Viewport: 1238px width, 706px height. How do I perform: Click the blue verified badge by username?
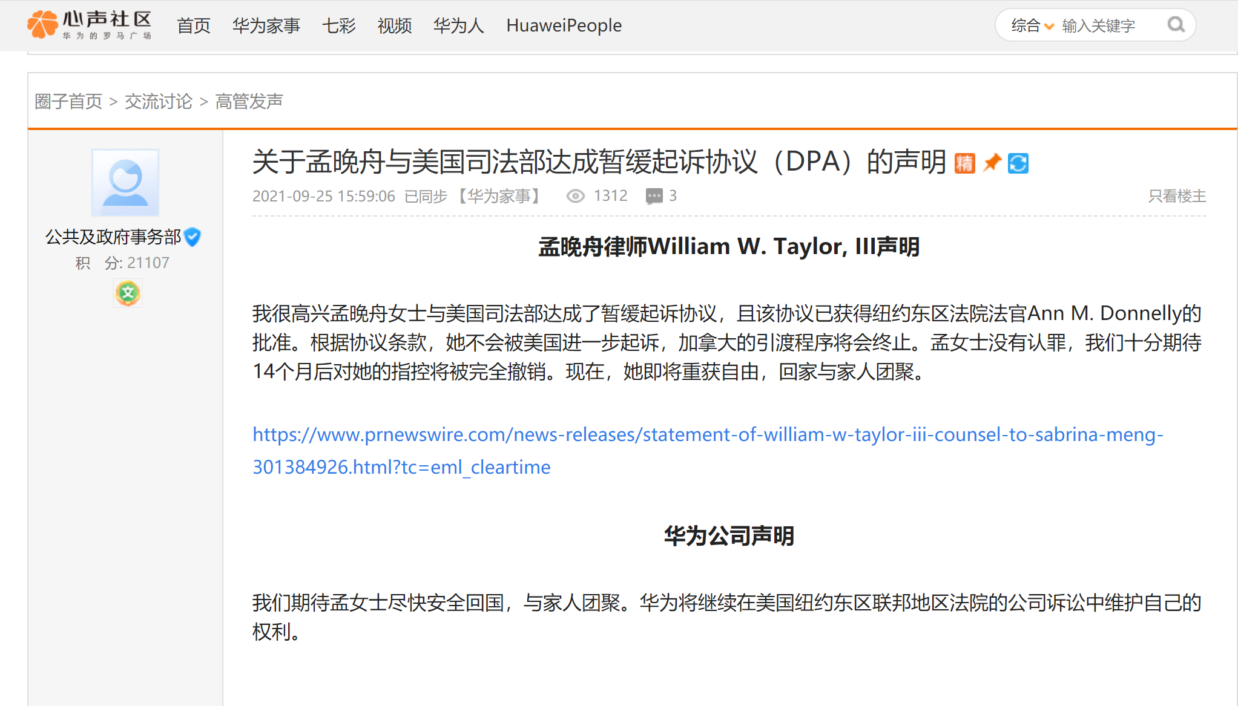[193, 237]
